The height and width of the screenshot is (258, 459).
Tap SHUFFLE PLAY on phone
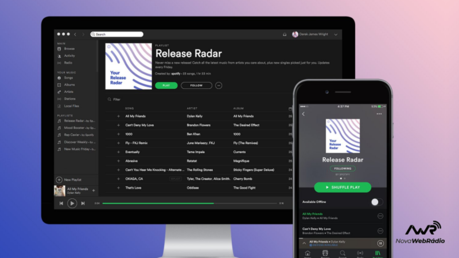point(343,187)
